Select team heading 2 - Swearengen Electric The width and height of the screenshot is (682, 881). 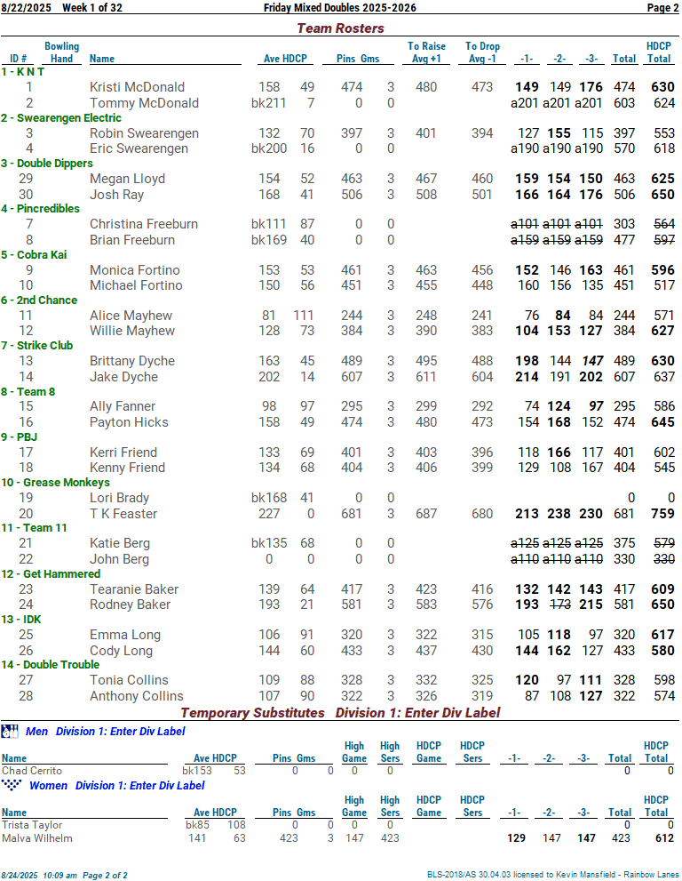click(61, 118)
